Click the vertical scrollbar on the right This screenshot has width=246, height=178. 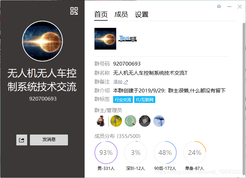[244, 99]
